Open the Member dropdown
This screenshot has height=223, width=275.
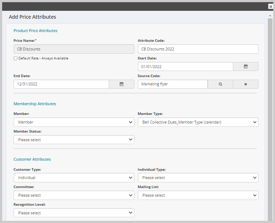pyautogui.click(x=74, y=122)
